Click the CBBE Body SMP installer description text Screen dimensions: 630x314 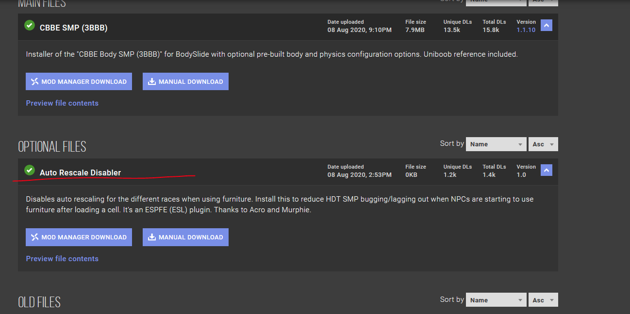[x=272, y=54]
